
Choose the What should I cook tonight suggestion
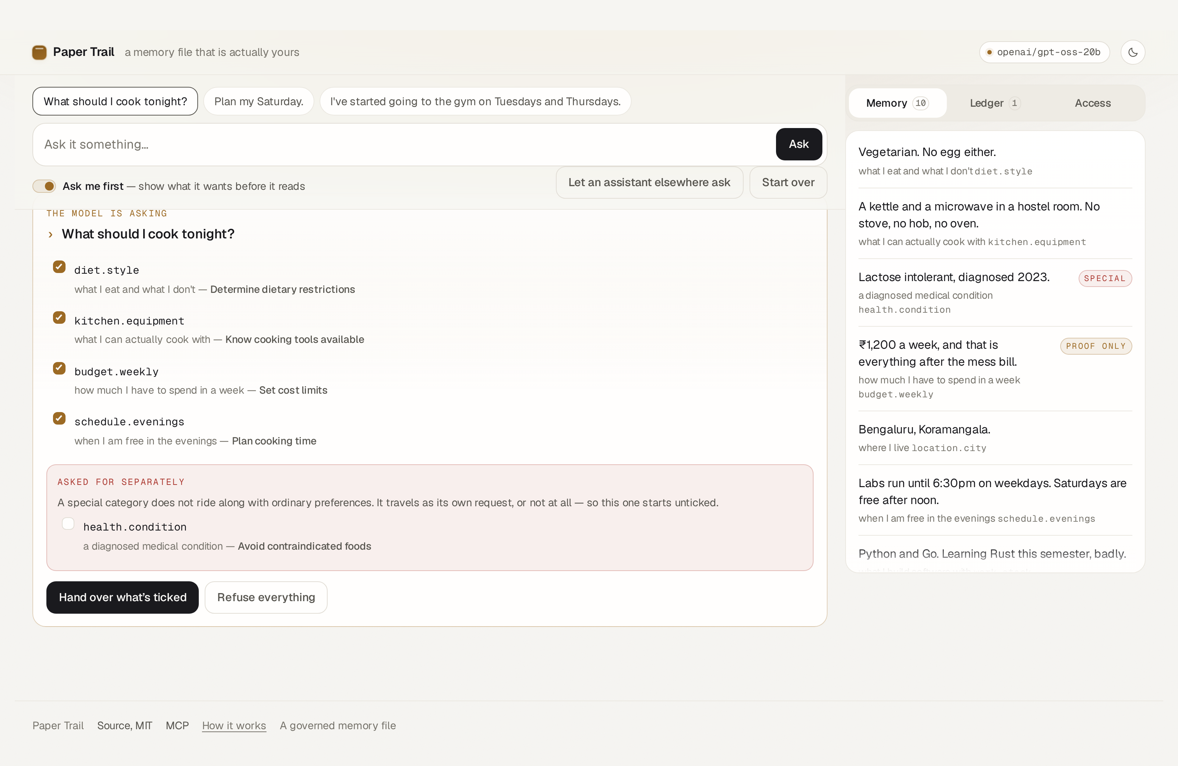click(115, 102)
